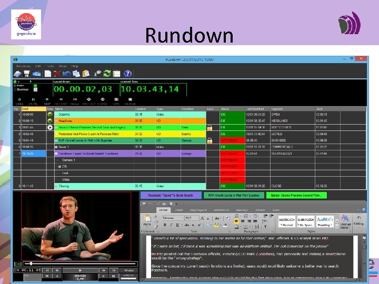Click the lock icon on RAF Aircraft row
This screenshot has width=379, height=284.
pos(210,140)
